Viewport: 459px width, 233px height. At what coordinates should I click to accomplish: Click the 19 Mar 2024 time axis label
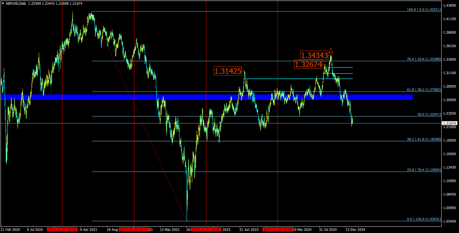pos(302,230)
